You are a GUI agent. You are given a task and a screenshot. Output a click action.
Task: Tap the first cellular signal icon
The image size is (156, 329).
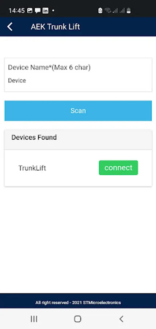pyautogui.click(x=115, y=11)
